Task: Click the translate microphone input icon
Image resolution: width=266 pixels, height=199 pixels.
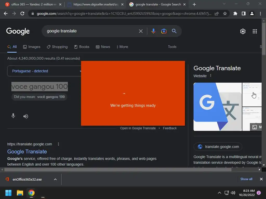Action: click(x=13, y=116)
